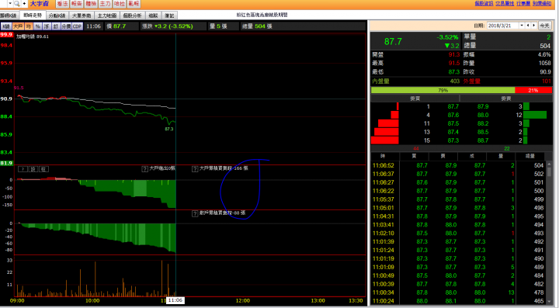Click the large 87.7 current price display
Image resolution: width=559 pixels, height=308 pixels.
[x=393, y=42]
